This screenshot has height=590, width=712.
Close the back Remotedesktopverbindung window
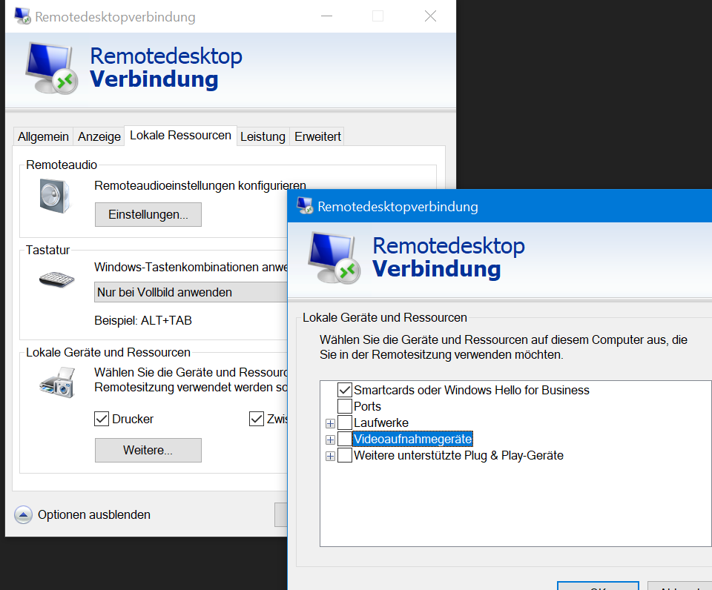(x=430, y=16)
